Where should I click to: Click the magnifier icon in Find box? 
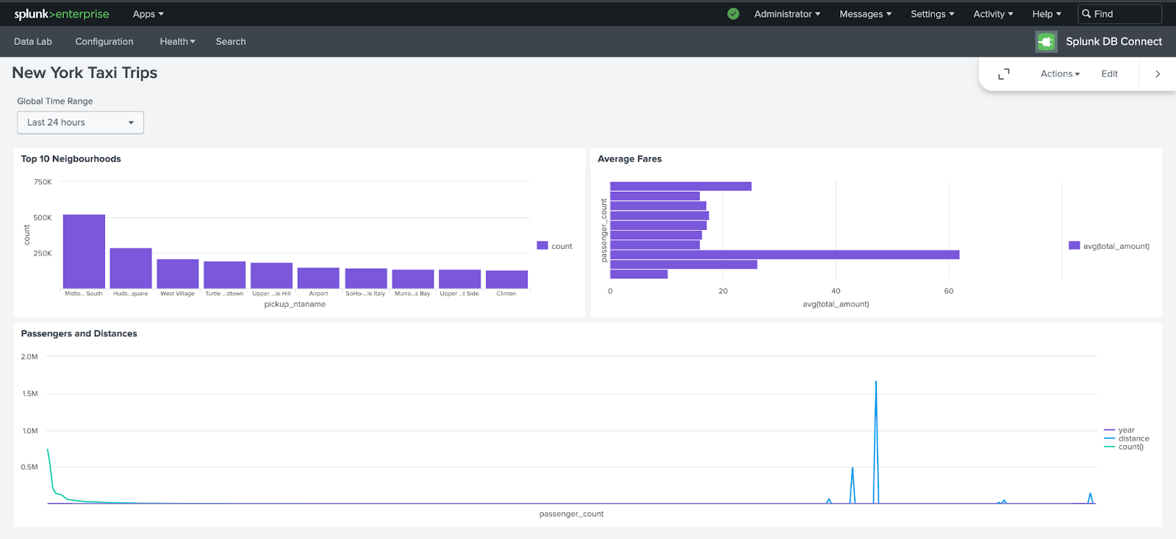(1086, 14)
